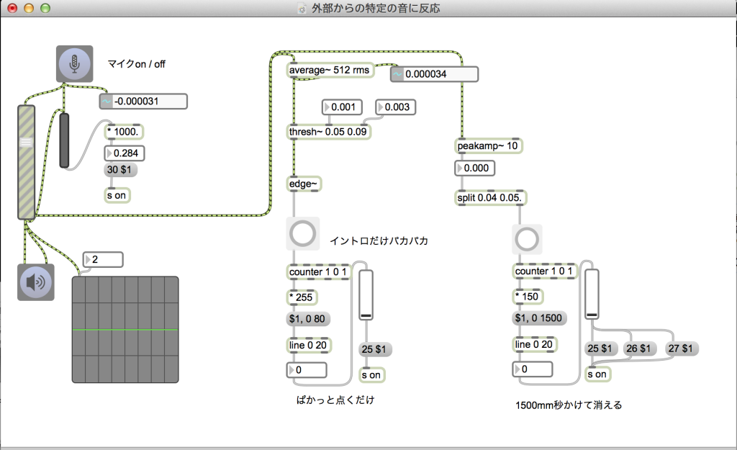Image resolution: width=737 pixels, height=450 pixels.
Task: Click the tall striped level slider on the left
Action: tap(26, 162)
